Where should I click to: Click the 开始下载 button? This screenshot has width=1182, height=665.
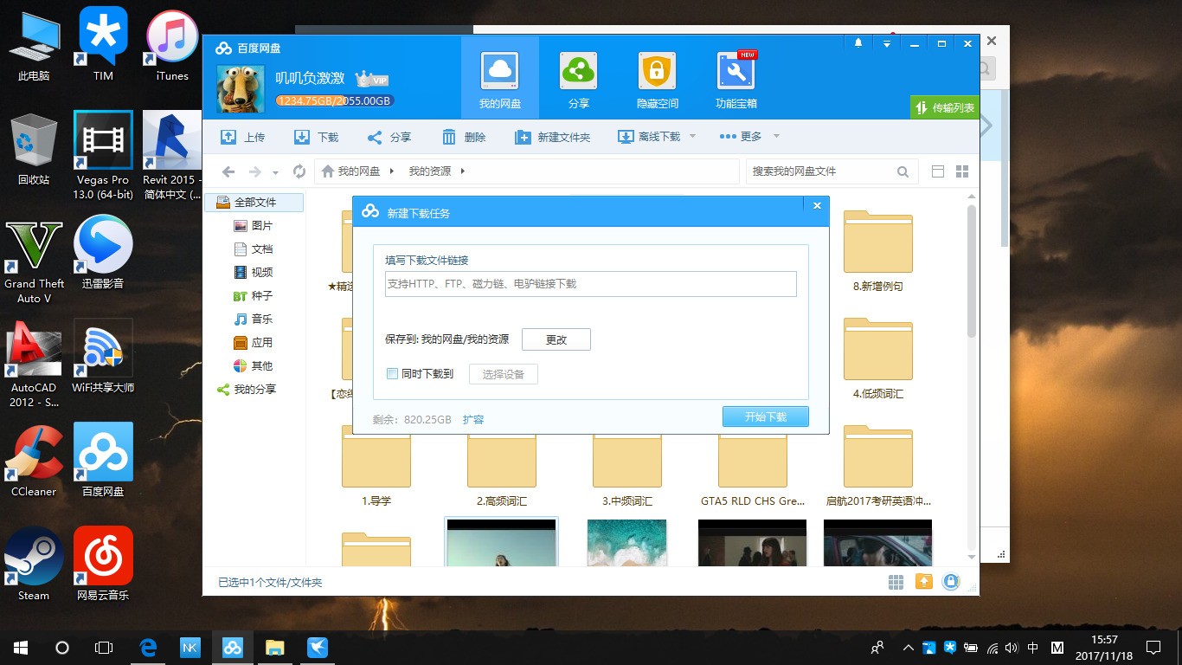766,416
